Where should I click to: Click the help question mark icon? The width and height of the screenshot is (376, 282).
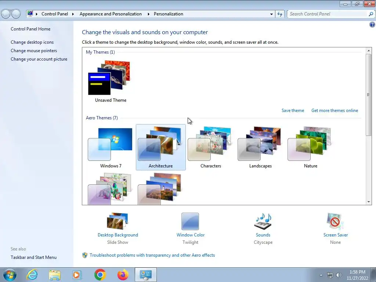[372, 25]
